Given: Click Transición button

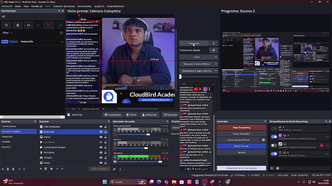Looking at the screenshot, I should click(194, 43).
